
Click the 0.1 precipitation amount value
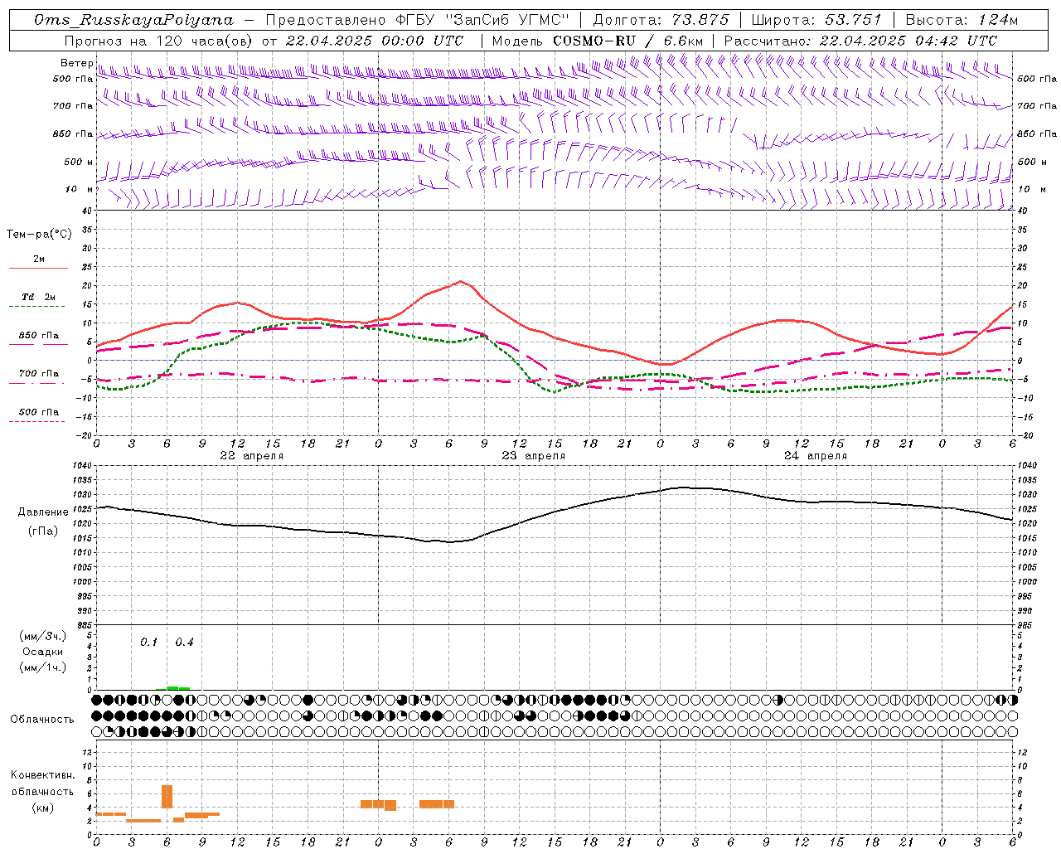(x=148, y=642)
